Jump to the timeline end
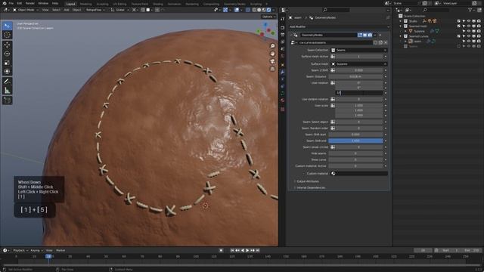Screen dimensions: 484x272 pyautogui.click(x=258, y=250)
